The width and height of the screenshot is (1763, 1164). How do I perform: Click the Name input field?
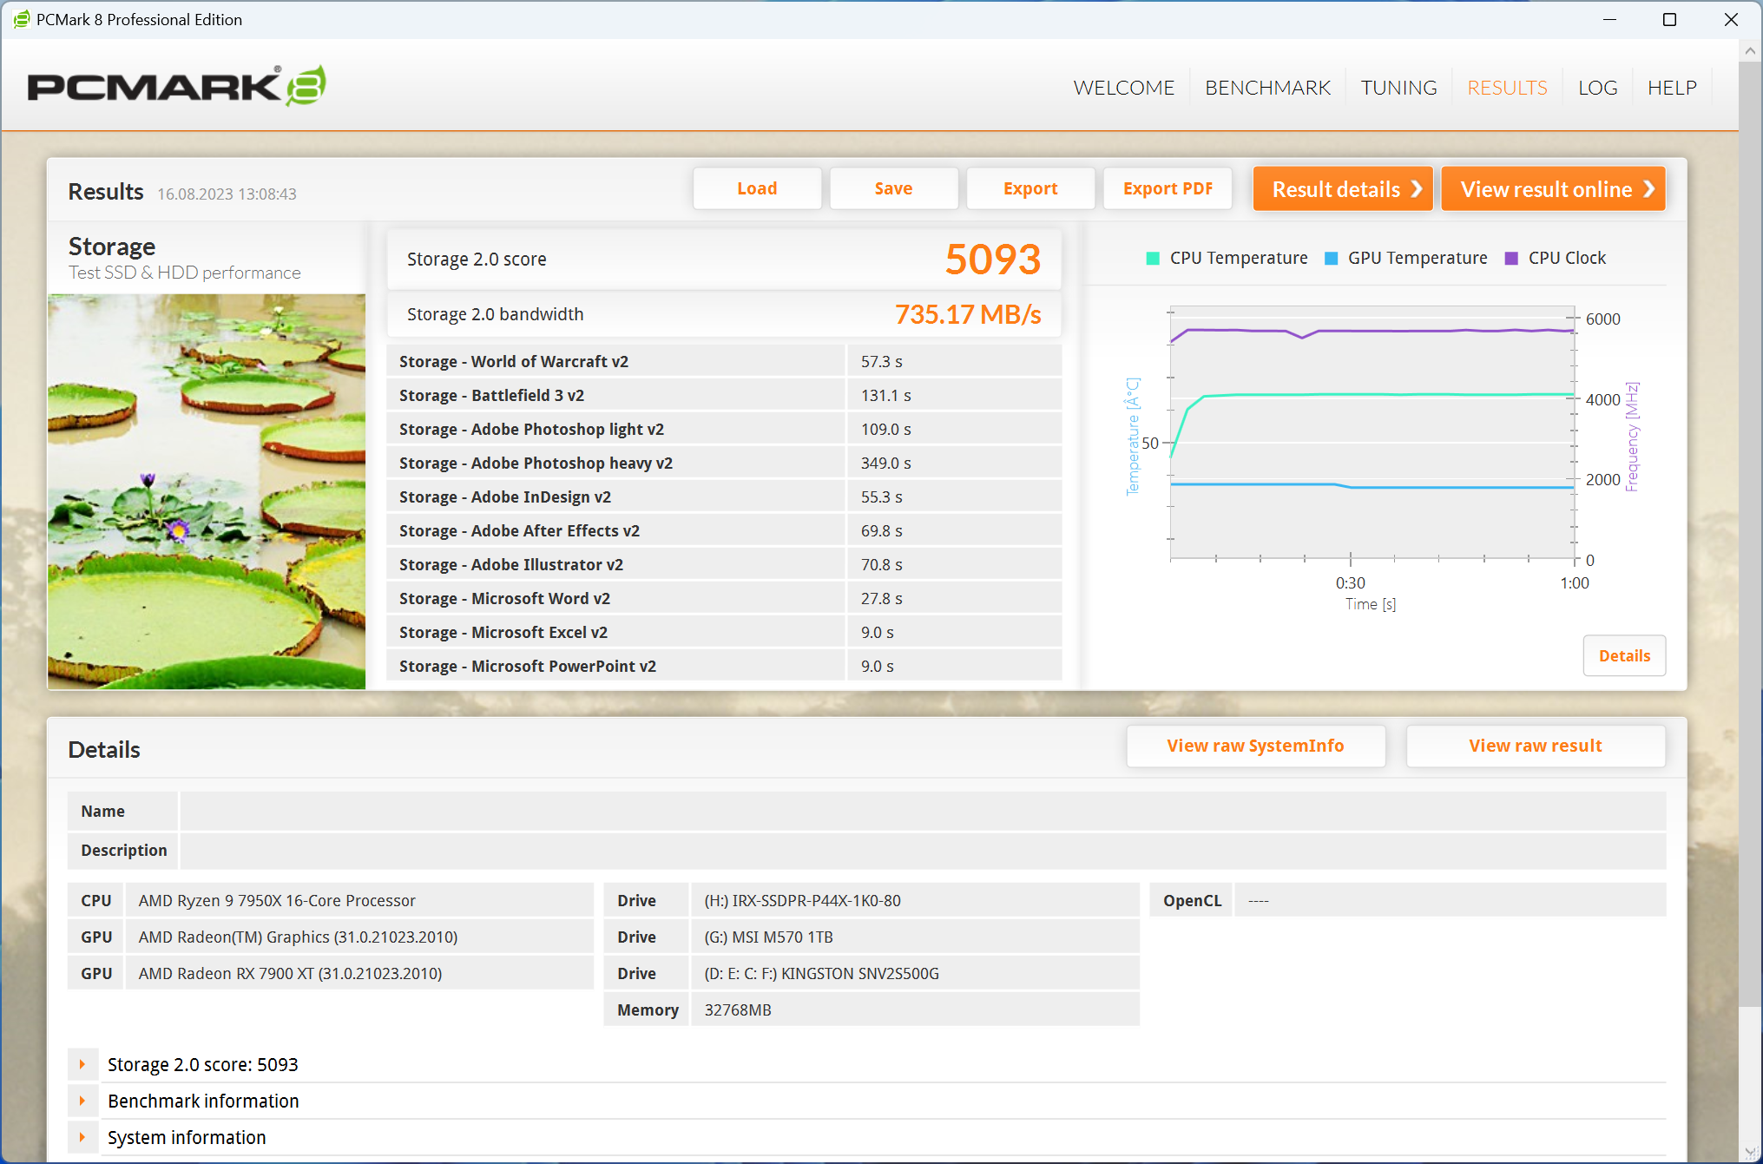[x=922, y=811]
